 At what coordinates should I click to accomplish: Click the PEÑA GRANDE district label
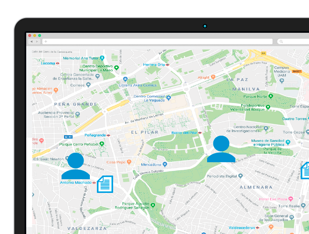[x=76, y=104]
